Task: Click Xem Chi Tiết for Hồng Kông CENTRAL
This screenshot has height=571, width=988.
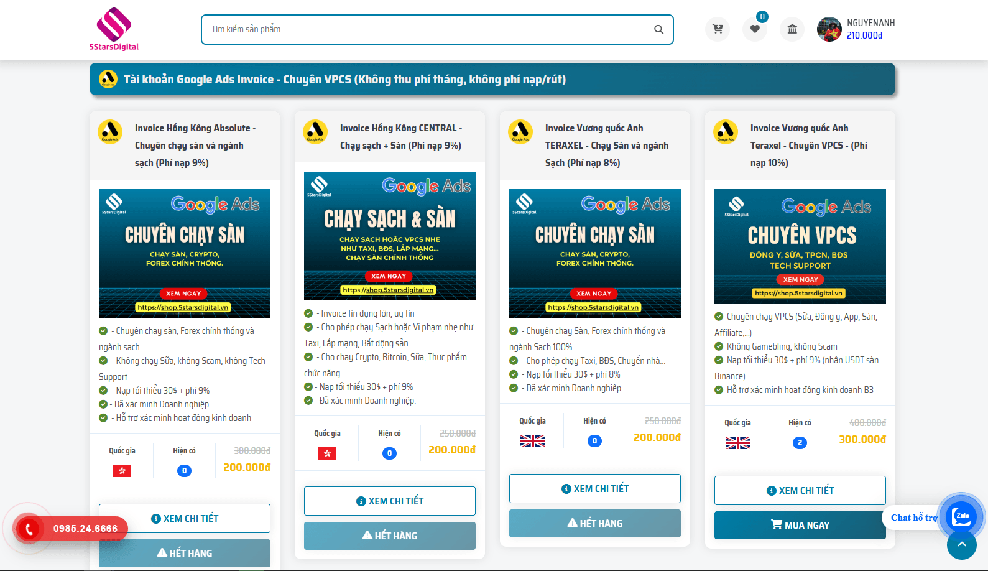Action: click(390, 501)
